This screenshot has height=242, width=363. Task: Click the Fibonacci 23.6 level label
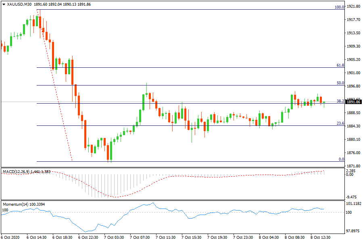(340, 123)
